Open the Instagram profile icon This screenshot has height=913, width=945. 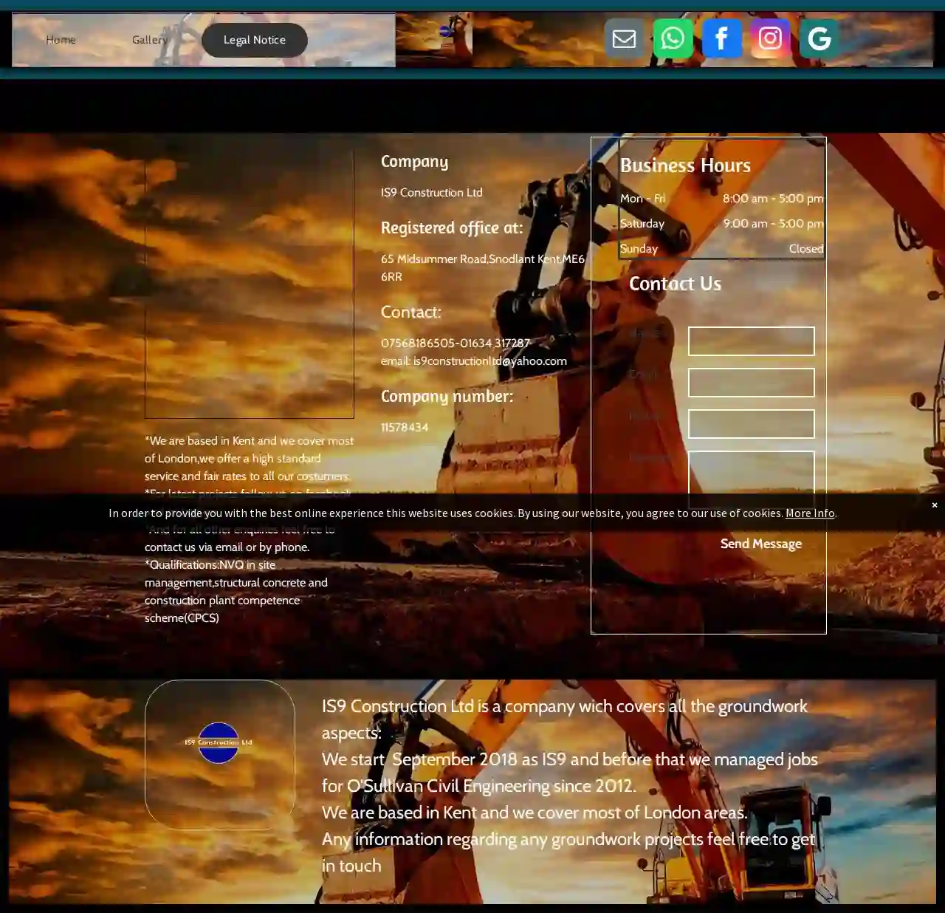771,38
